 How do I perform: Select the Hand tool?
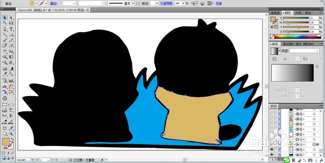(x=5, y=133)
